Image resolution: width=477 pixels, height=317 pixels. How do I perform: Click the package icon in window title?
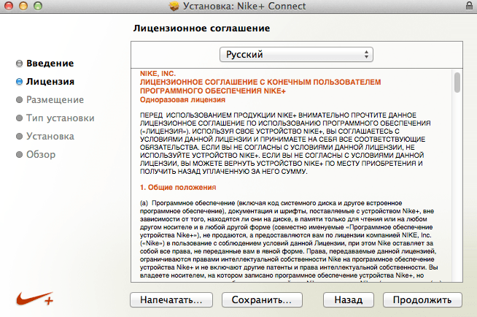pyautogui.click(x=174, y=6)
